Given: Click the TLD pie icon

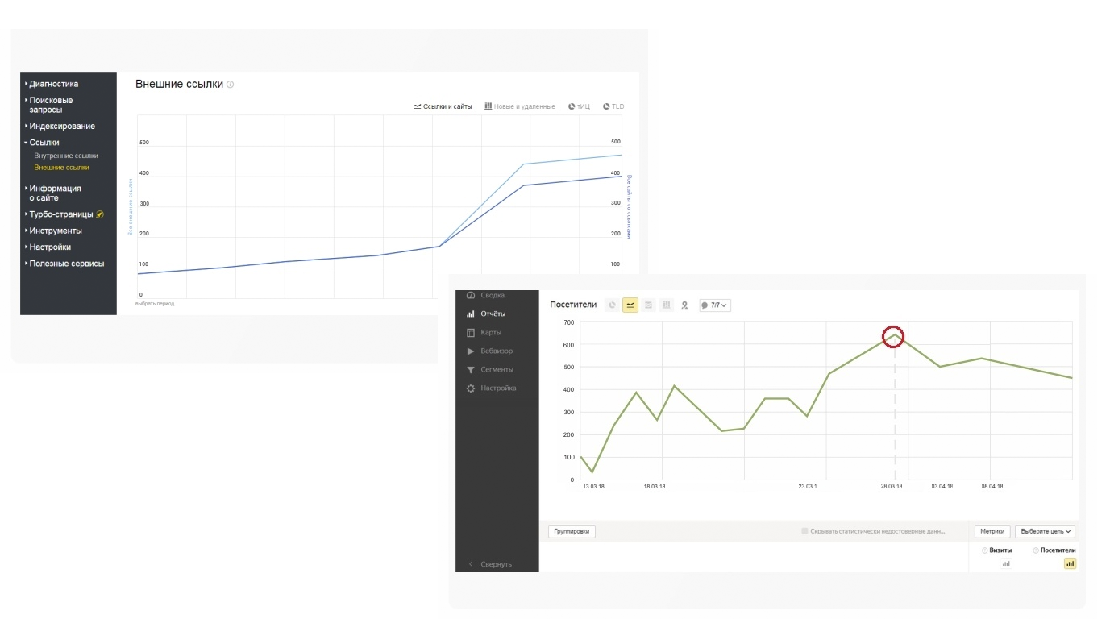Looking at the screenshot, I should tap(606, 106).
